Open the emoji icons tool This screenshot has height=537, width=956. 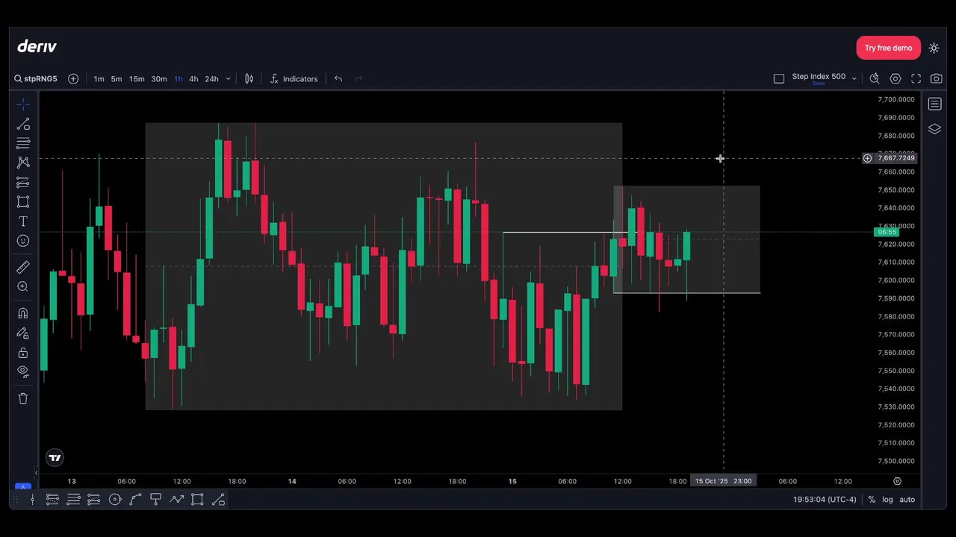pos(23,241)
